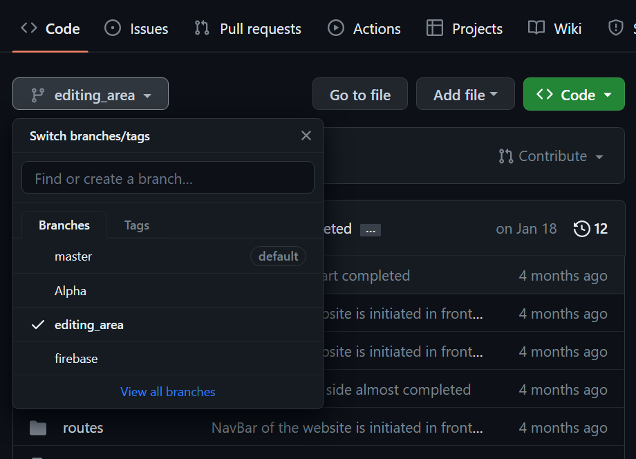
Task: Open the green Code dropdown
Action: (x=574, y=95)
